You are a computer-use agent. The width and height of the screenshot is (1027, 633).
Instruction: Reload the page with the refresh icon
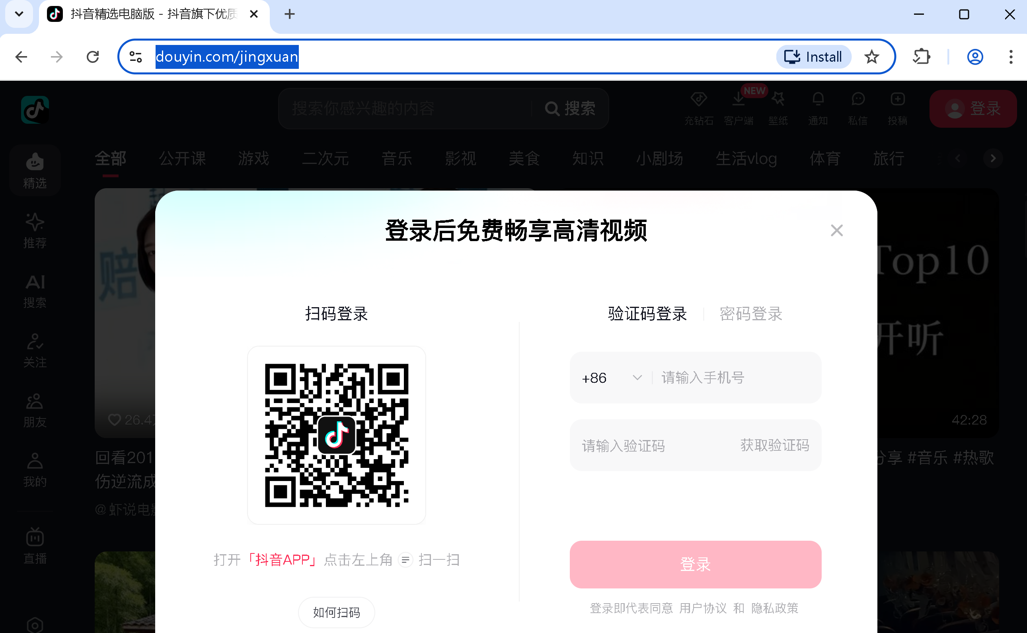93,56
